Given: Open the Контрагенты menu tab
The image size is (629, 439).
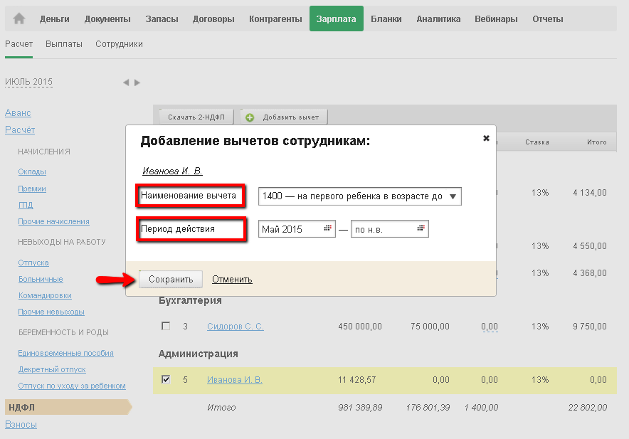Looking at the screenshot, I should tap(275, 19).
